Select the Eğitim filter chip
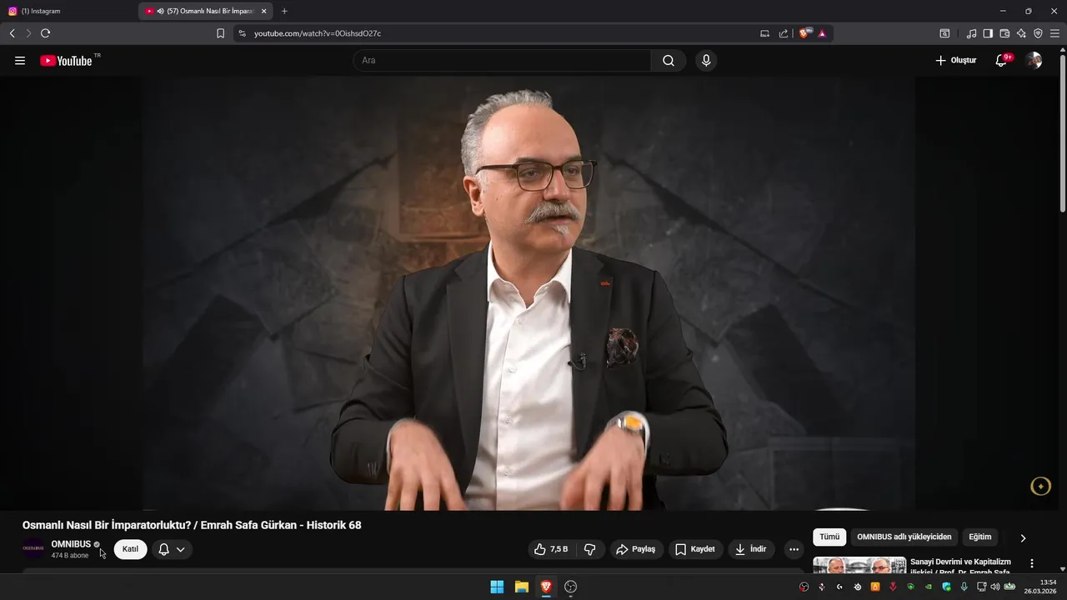Image resolution: width=1067 pixels, height=600 pixels. click(980, 537)
